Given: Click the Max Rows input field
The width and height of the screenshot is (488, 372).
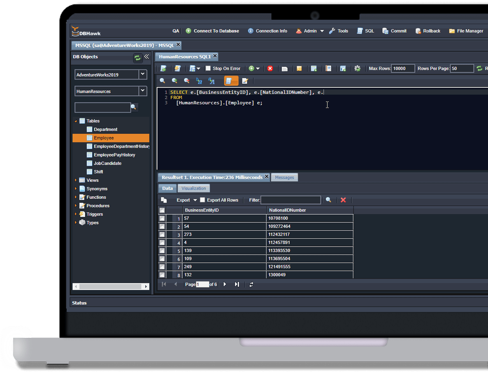Looking at the screenshot, I should pyautogui.click(x=403, y=68).
